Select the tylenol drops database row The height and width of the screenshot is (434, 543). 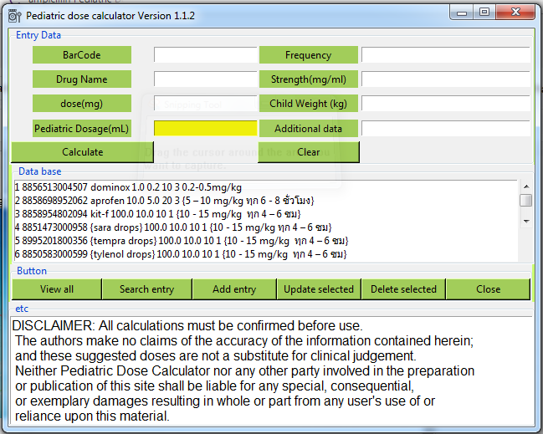[x=265, y=254]
